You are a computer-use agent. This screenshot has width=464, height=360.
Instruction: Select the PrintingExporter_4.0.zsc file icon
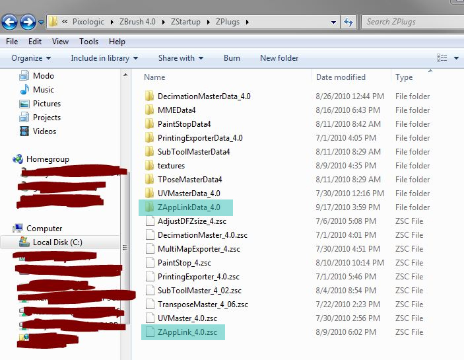(x=150, y=277)
